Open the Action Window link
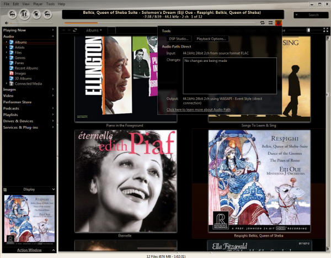This screenshot has height=258, width=331. 29,250
